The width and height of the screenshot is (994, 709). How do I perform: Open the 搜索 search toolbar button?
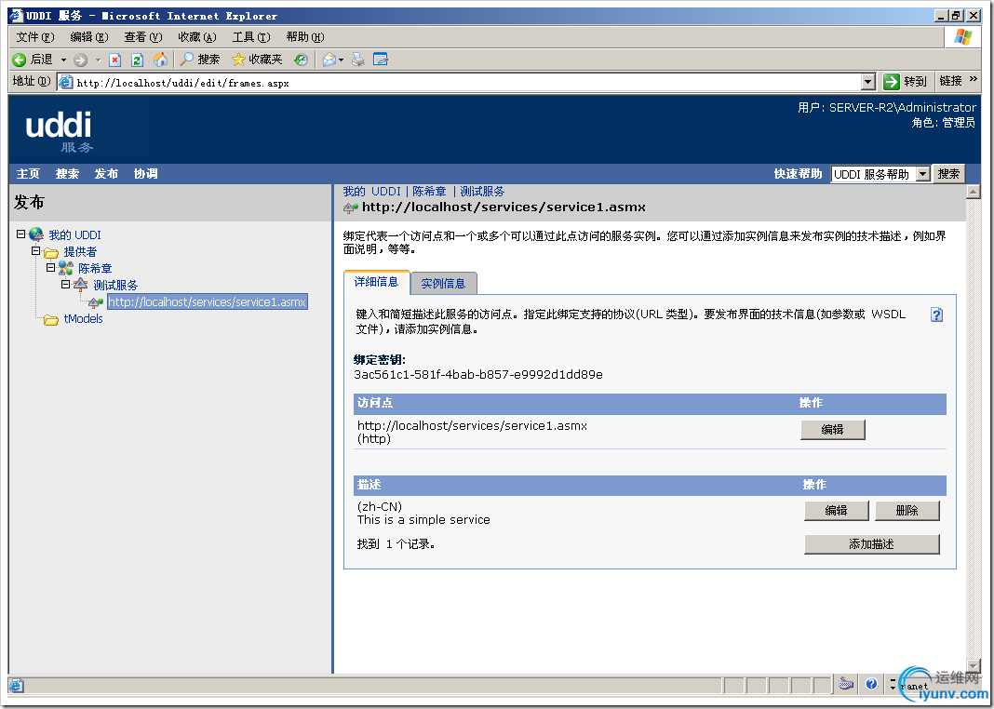coord(199,60)
